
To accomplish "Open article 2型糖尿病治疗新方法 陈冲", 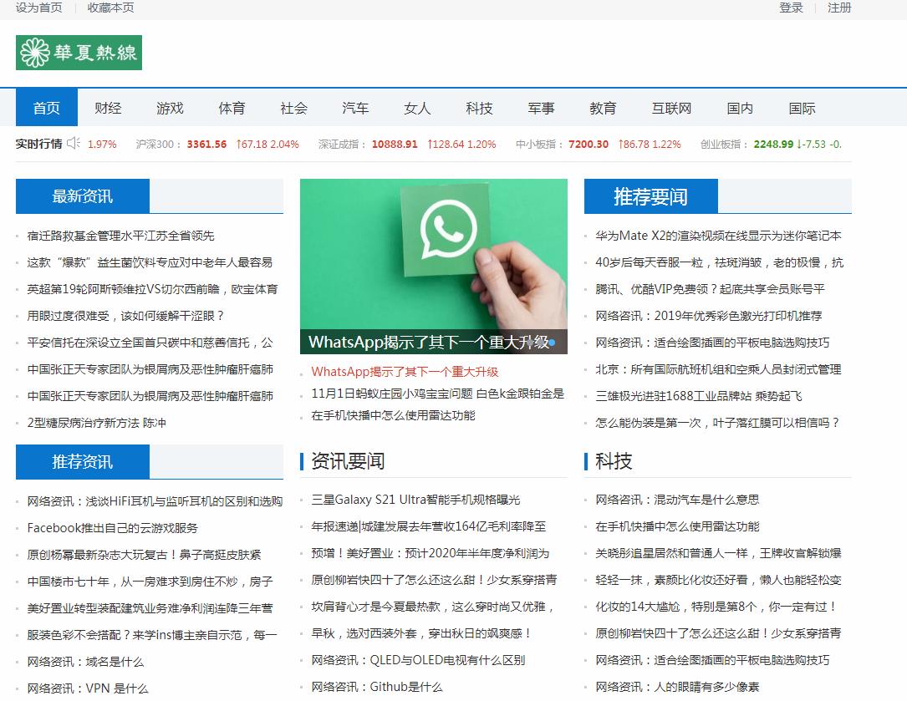I will [97, 422].
